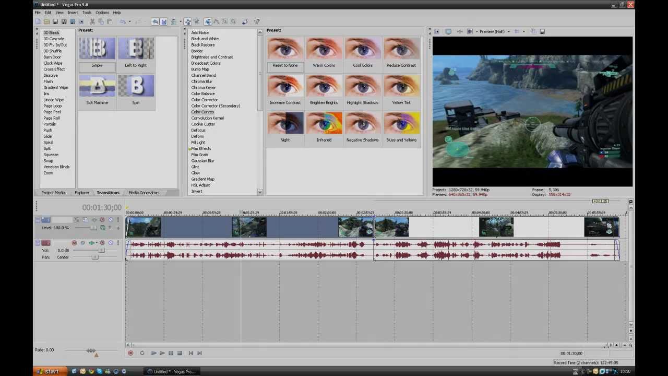Minimize audio track 2 height button
This screenshot has height=376, width=668.
[38, 242]
